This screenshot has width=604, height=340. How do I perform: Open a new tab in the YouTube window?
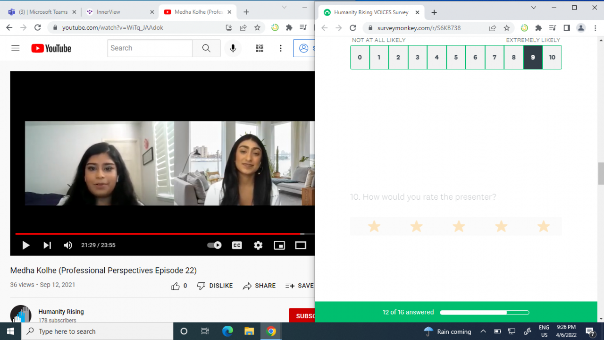pos(246,12)
